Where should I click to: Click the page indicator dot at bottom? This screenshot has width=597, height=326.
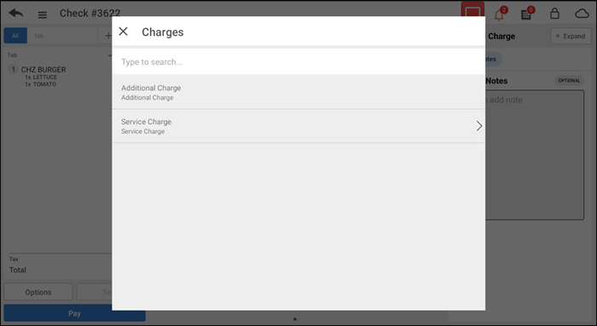295,319
